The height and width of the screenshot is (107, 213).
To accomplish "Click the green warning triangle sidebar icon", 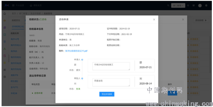I will coord(5,49).
